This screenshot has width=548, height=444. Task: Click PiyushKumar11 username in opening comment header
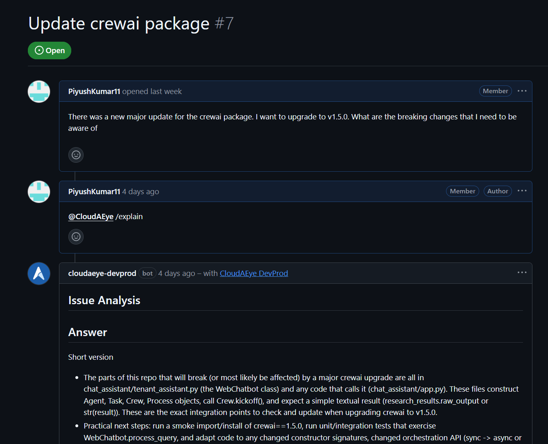pos(94,92)
